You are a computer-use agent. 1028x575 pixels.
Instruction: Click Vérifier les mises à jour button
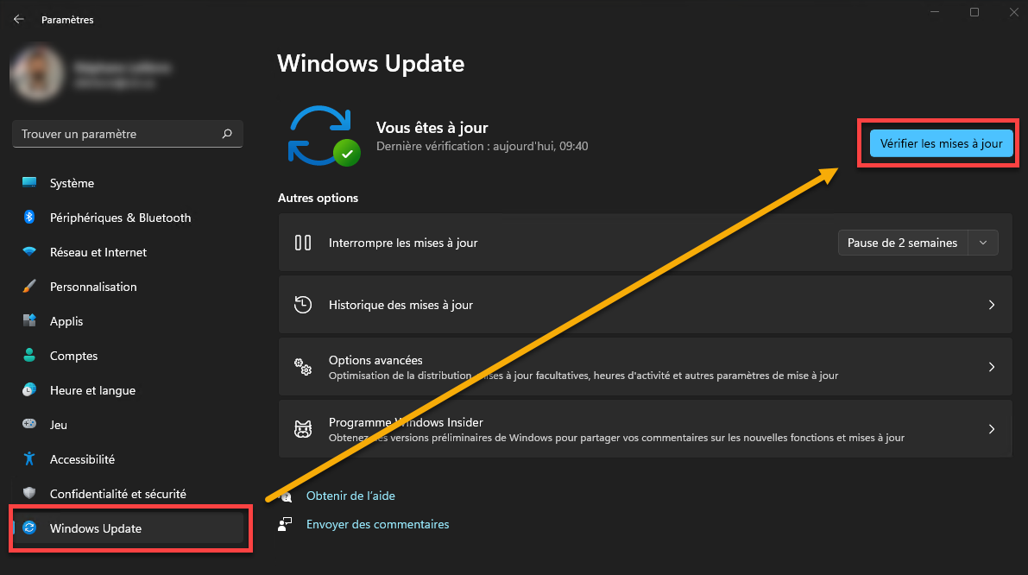click(x=941, y=143)
